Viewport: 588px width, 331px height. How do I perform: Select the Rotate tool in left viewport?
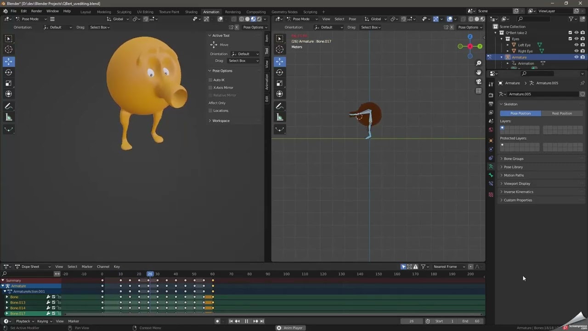(8, 72)
